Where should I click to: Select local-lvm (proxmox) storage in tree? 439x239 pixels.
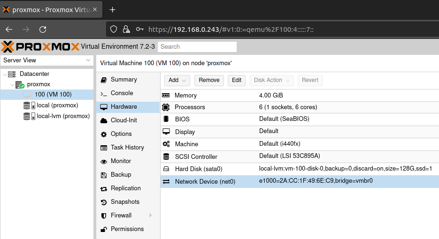pos(63,116)
